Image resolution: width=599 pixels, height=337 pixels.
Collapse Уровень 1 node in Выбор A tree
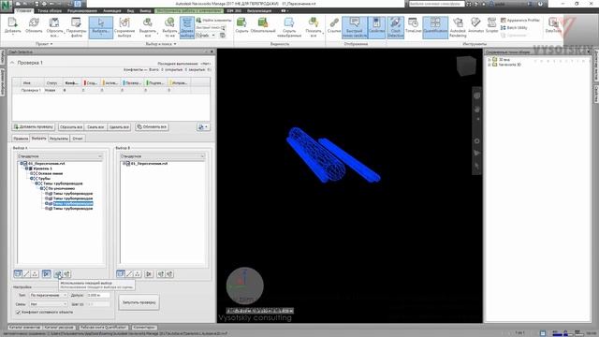click(x=27, y=168)
